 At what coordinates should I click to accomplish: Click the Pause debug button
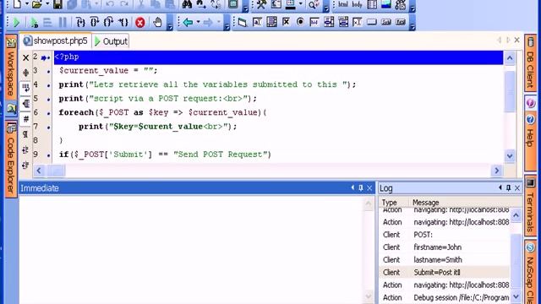point(63,23)
